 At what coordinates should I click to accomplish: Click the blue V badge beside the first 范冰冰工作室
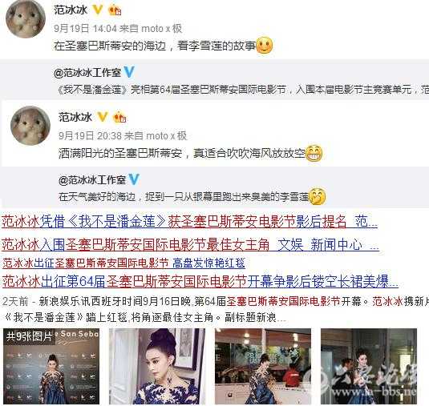129,72
